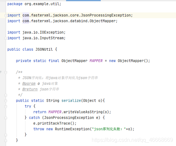Toggle fold marker at catch block closing brace
The image size is (176, 146).
click(x=6, y=135)
